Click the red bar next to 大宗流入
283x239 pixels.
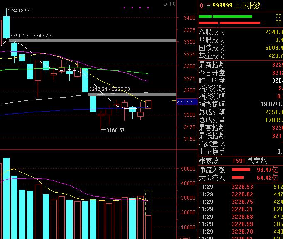238,178
